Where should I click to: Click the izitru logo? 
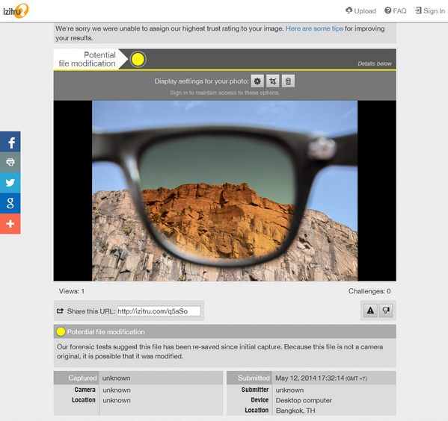point(16,11)
